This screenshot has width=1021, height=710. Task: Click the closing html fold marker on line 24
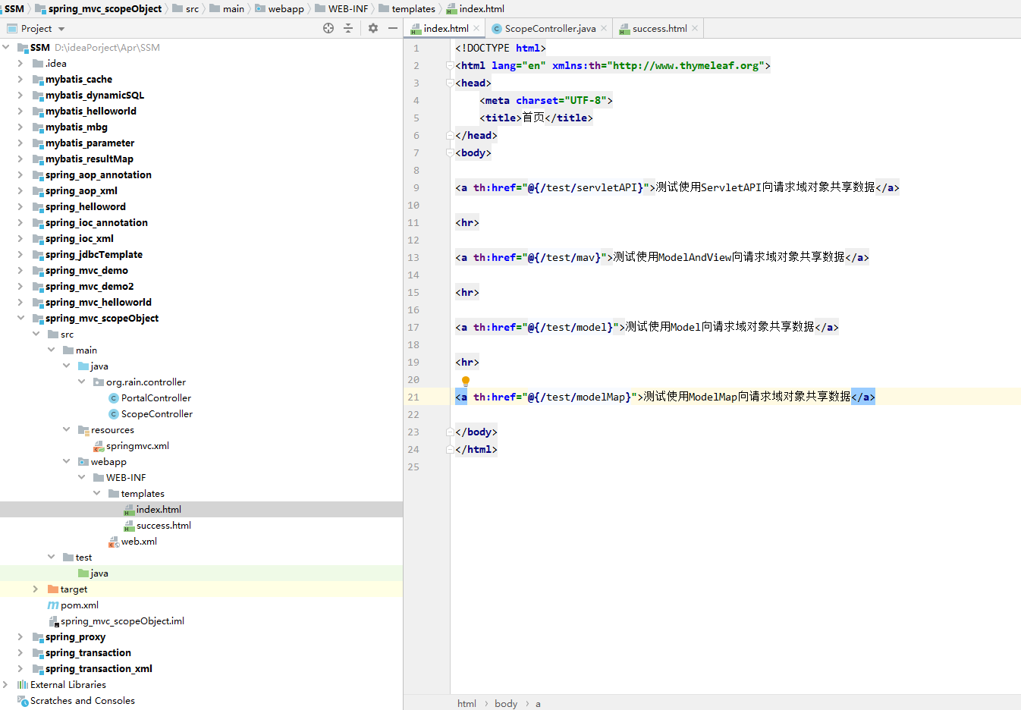[450, 449]
